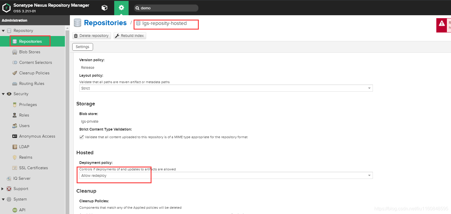Open IQ Server page in sidebar
Viewport: 451px width, 214px height.
tap(22, 178)
